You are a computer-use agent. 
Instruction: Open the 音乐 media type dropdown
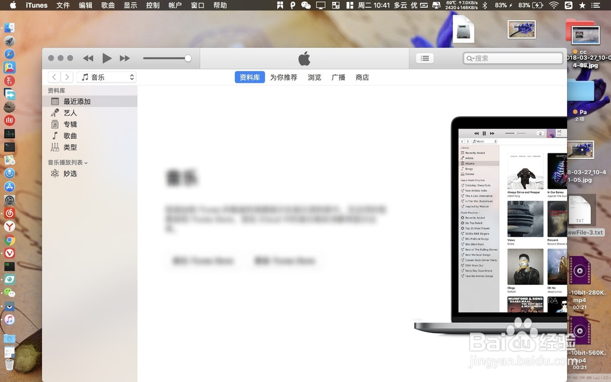[107, 77]
